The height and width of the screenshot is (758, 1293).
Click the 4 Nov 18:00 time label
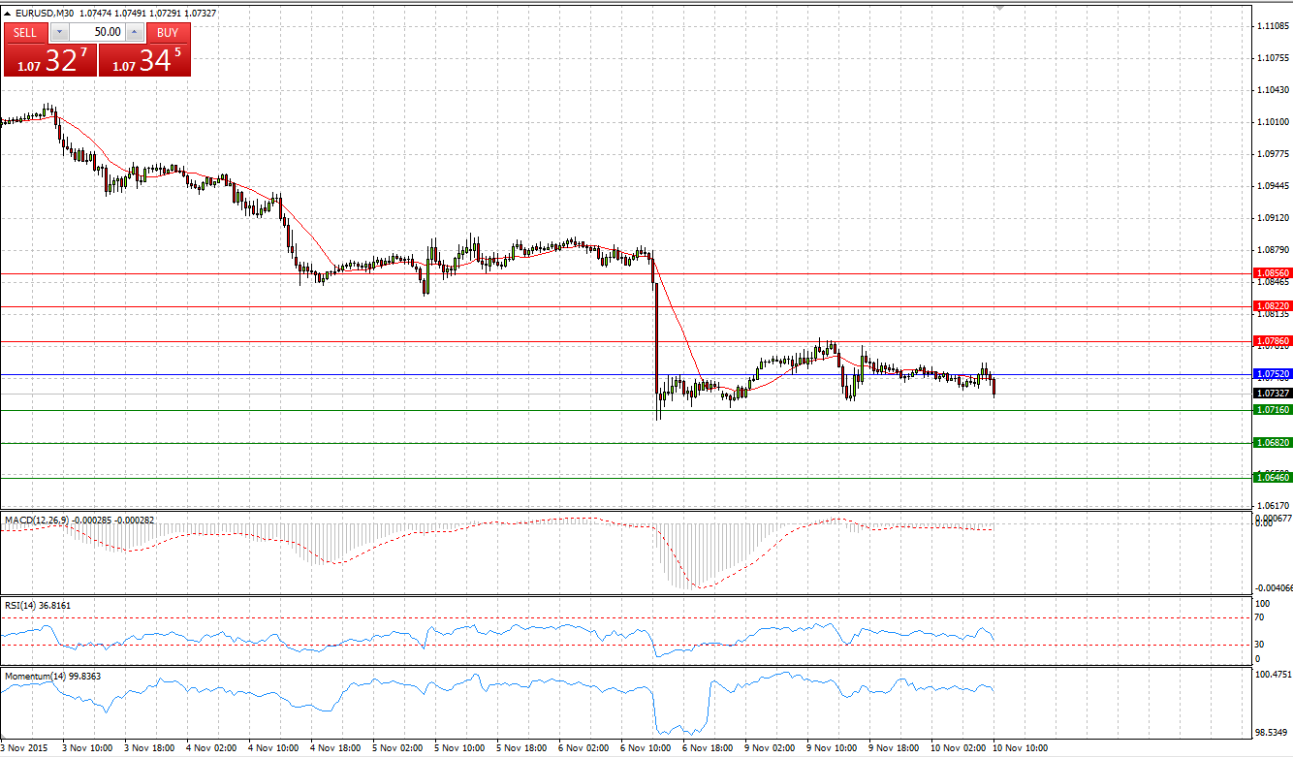tap(337, 749)
